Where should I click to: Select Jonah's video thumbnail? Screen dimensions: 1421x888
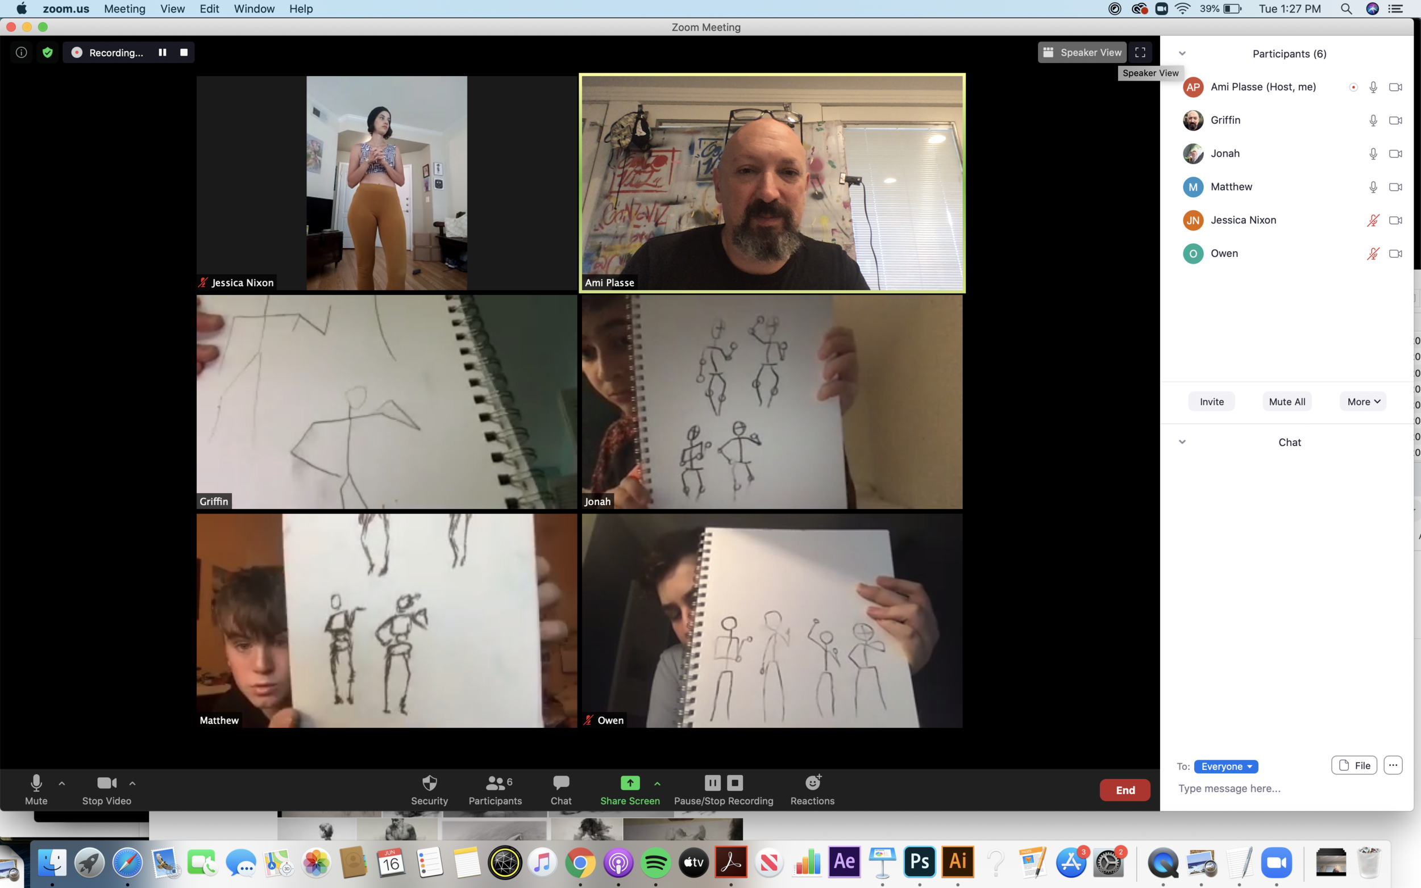(x=772, y=402)
